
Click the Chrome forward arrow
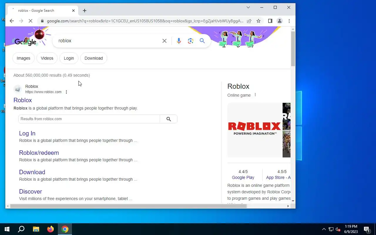pyautogui.click(x=21, y=21)
